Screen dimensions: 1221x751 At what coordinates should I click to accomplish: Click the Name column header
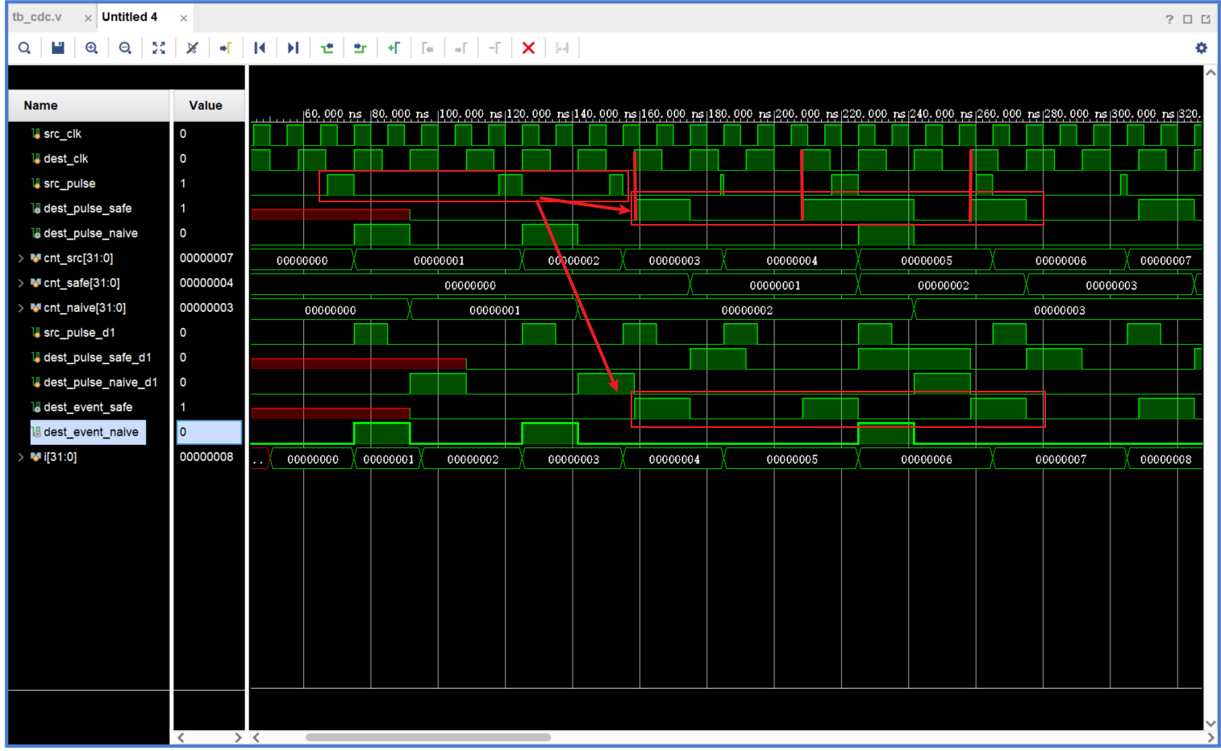pyautogui.click(x=40, y=106)
